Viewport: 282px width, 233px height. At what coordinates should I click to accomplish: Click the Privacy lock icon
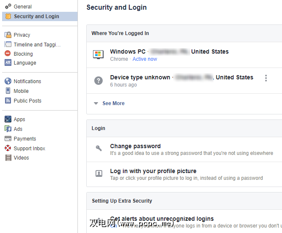click(x=8, y=35)
